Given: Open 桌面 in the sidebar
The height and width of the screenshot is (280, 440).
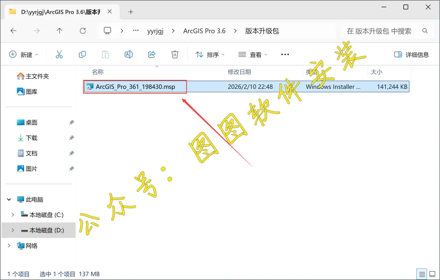Looking at the screenshot, I should click(27, 122).
